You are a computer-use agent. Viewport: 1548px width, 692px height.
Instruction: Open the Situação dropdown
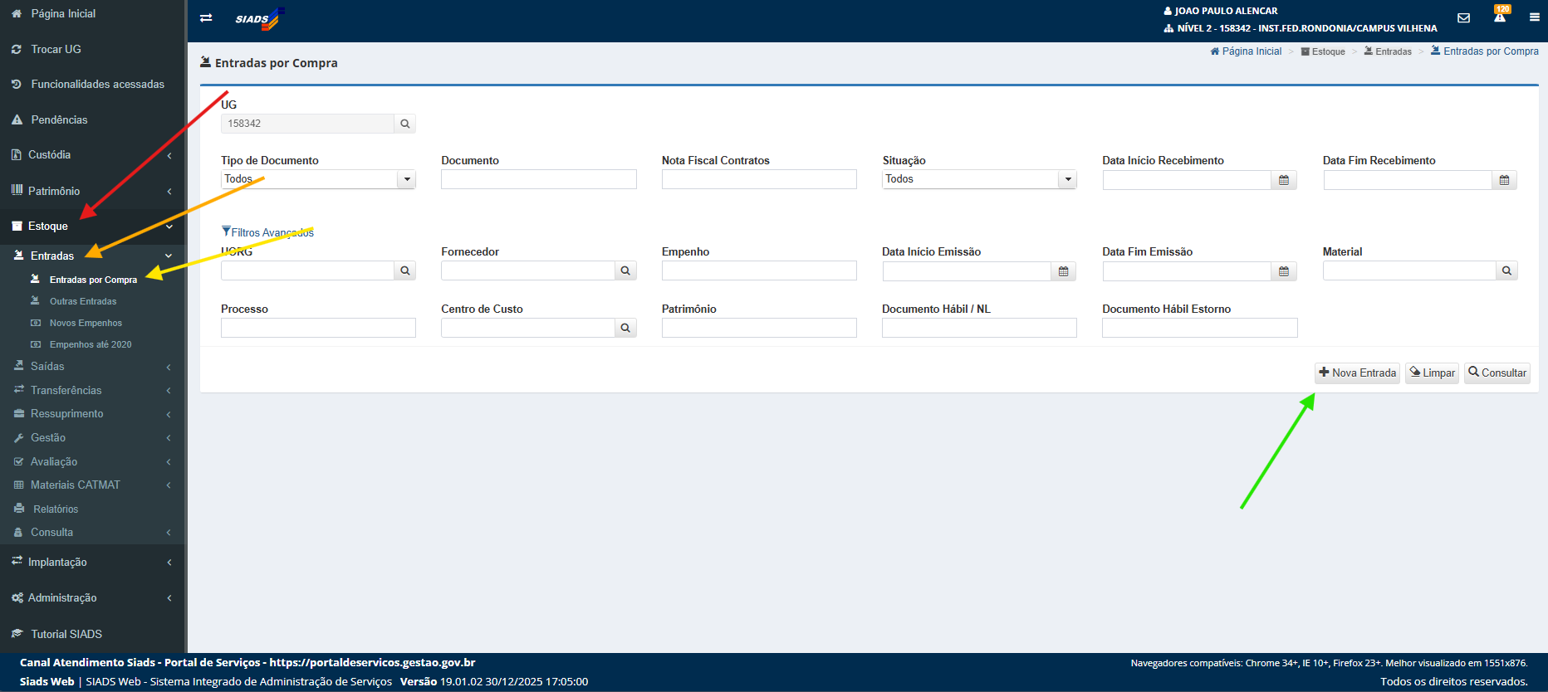coord(1067,179)
